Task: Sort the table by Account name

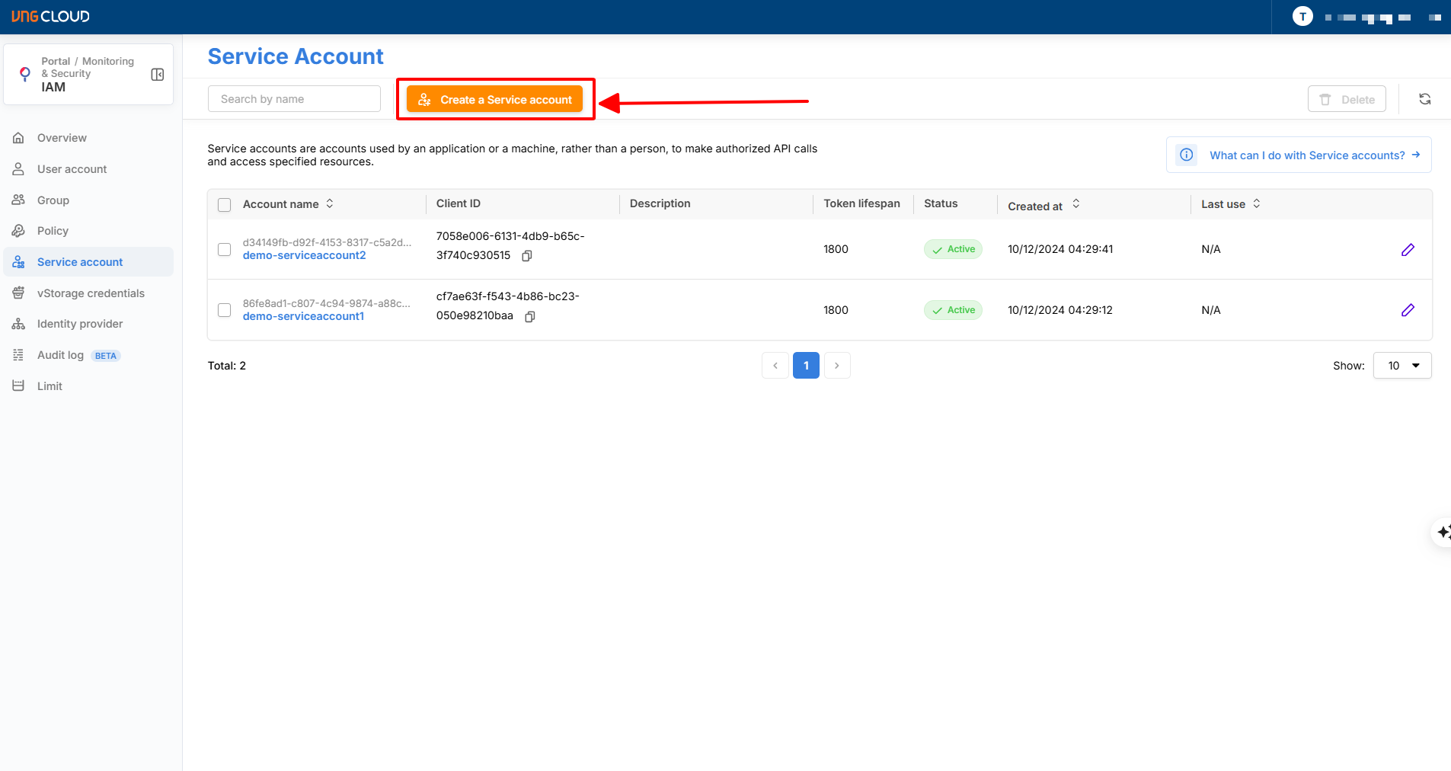Action: (x=330, y=204)
